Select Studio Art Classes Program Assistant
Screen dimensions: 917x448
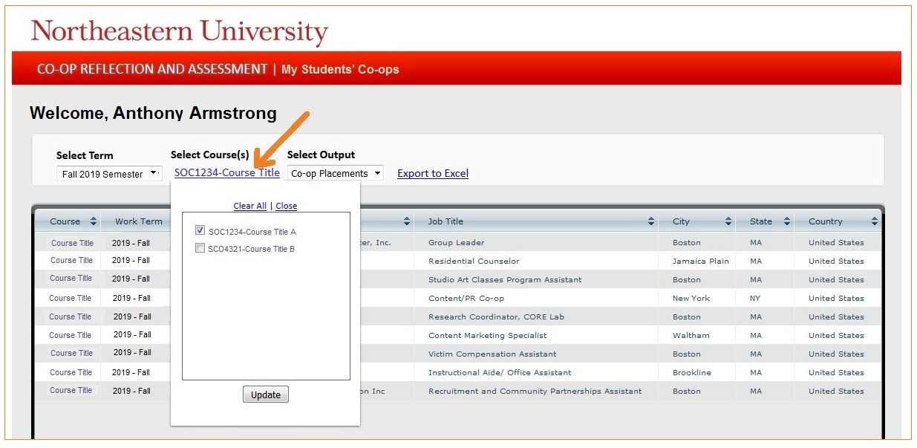[x=505, y=280]
